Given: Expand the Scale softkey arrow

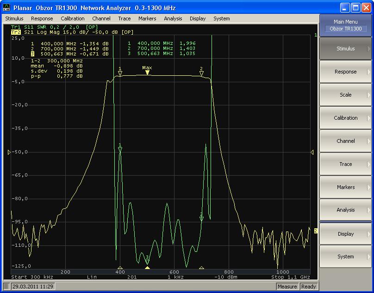Looking at the screenshot, I should click(369, 95).
